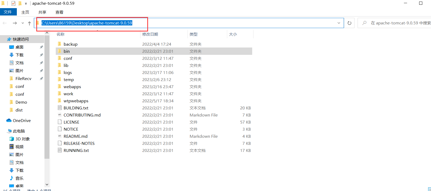
Task: Click FileRecv in quick access list
Action: coord(23,78)
